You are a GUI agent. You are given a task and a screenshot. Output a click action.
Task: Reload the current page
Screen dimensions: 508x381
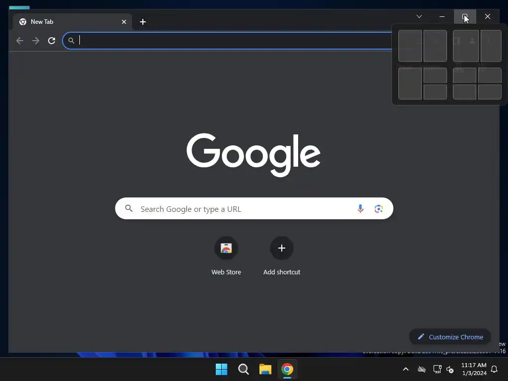(52, 41)
